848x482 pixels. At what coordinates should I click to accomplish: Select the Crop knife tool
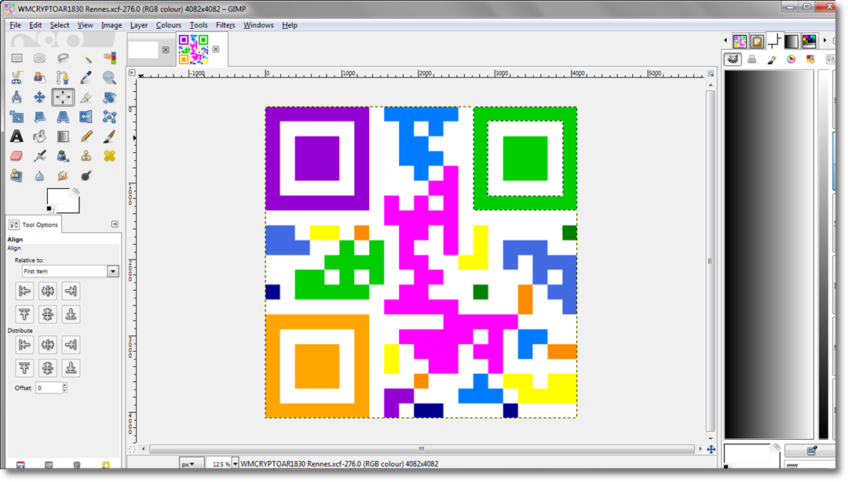click(x=86, y=97)
